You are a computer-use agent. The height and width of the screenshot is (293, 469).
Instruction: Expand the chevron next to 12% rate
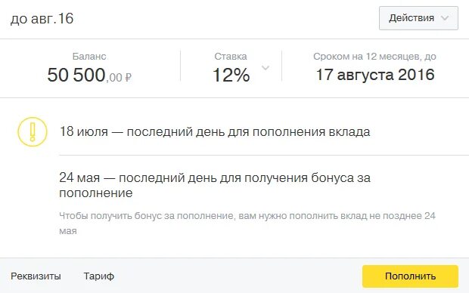click(266, 68)
